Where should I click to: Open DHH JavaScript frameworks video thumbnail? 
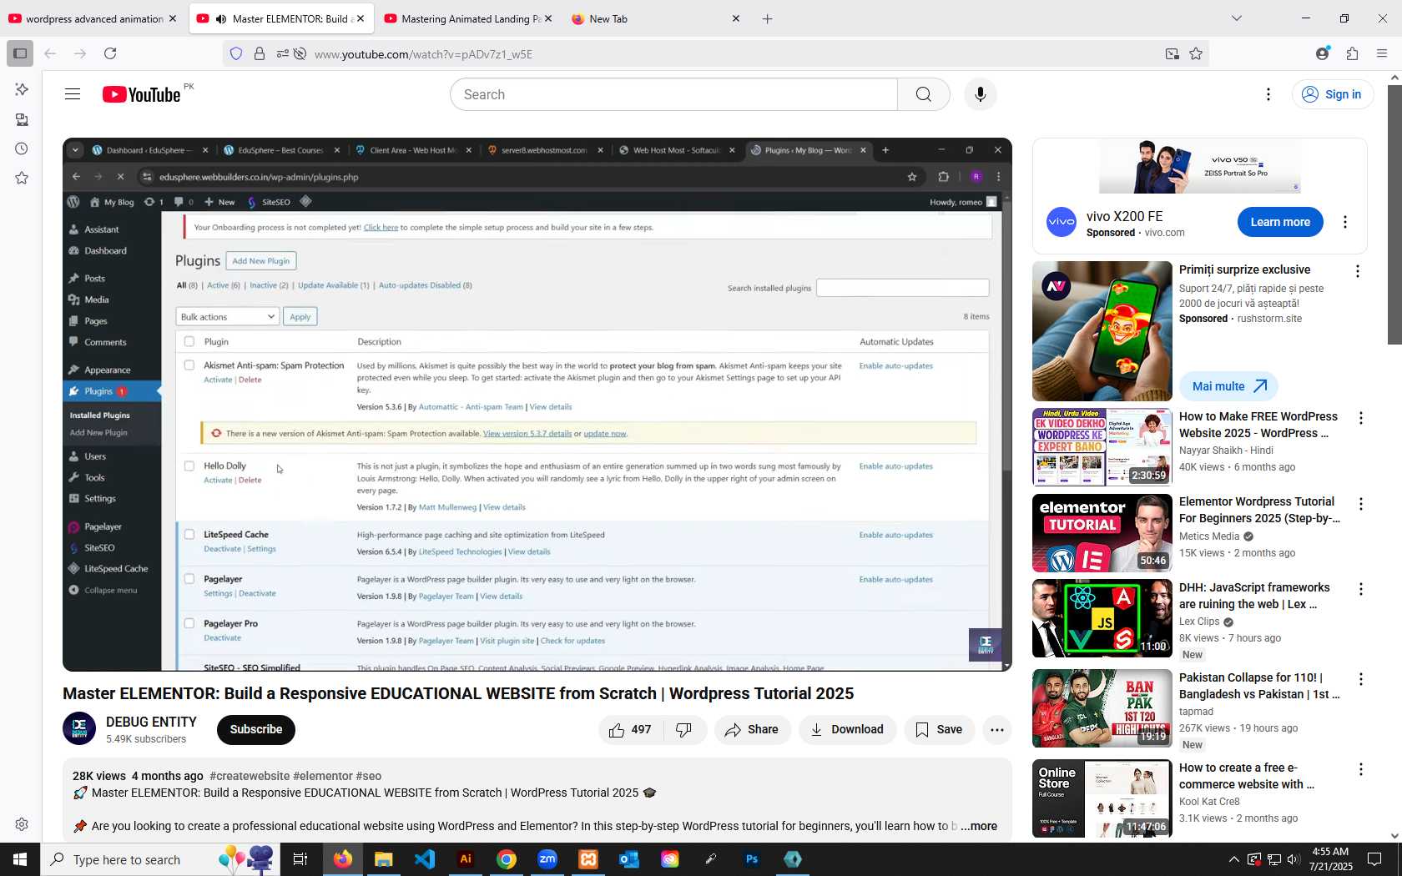[x=1102, y=618]
